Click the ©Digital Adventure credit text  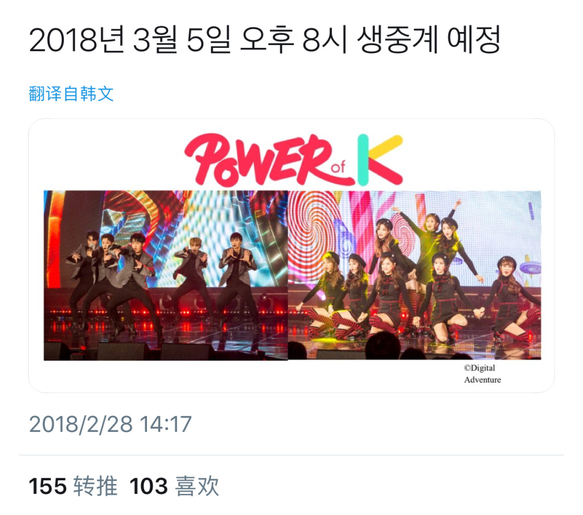(482, 374)
